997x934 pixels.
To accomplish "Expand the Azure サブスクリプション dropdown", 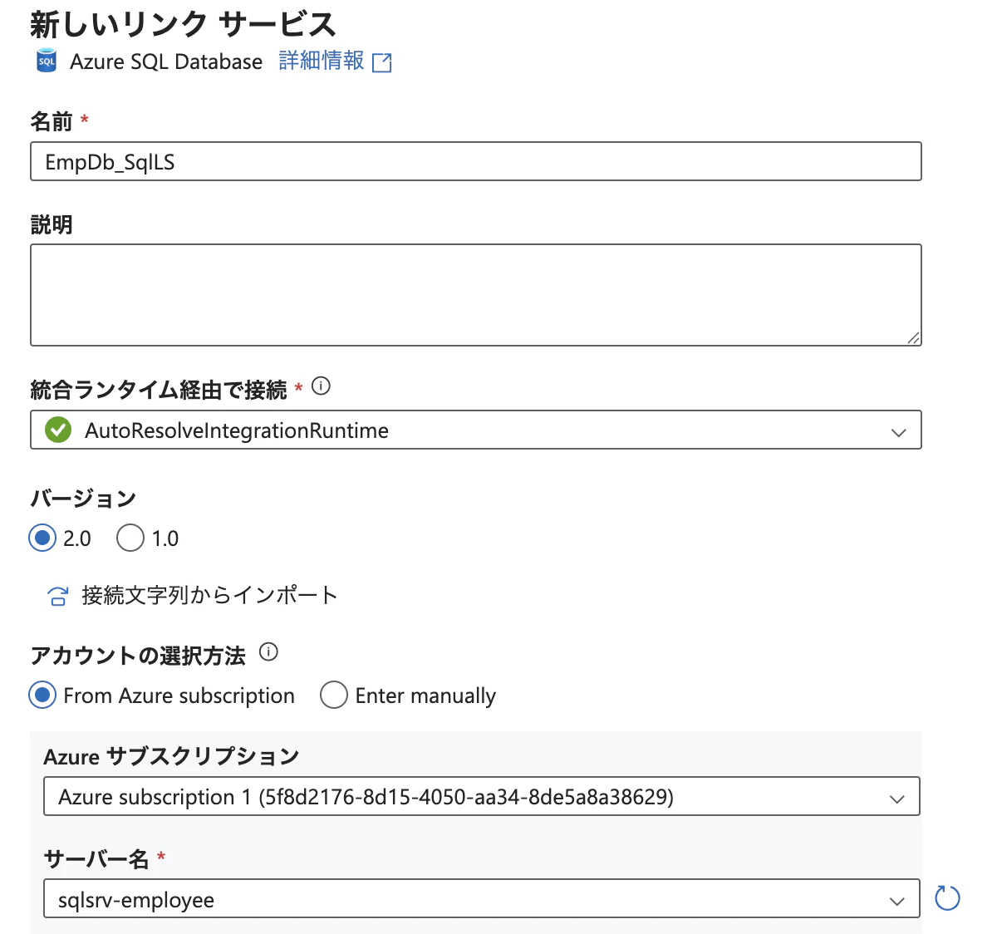I will [897, 797].
